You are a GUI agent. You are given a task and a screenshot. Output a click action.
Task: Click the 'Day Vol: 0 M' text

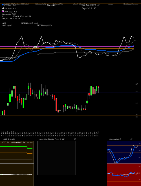pyautogui.click(x=89, y=8)
